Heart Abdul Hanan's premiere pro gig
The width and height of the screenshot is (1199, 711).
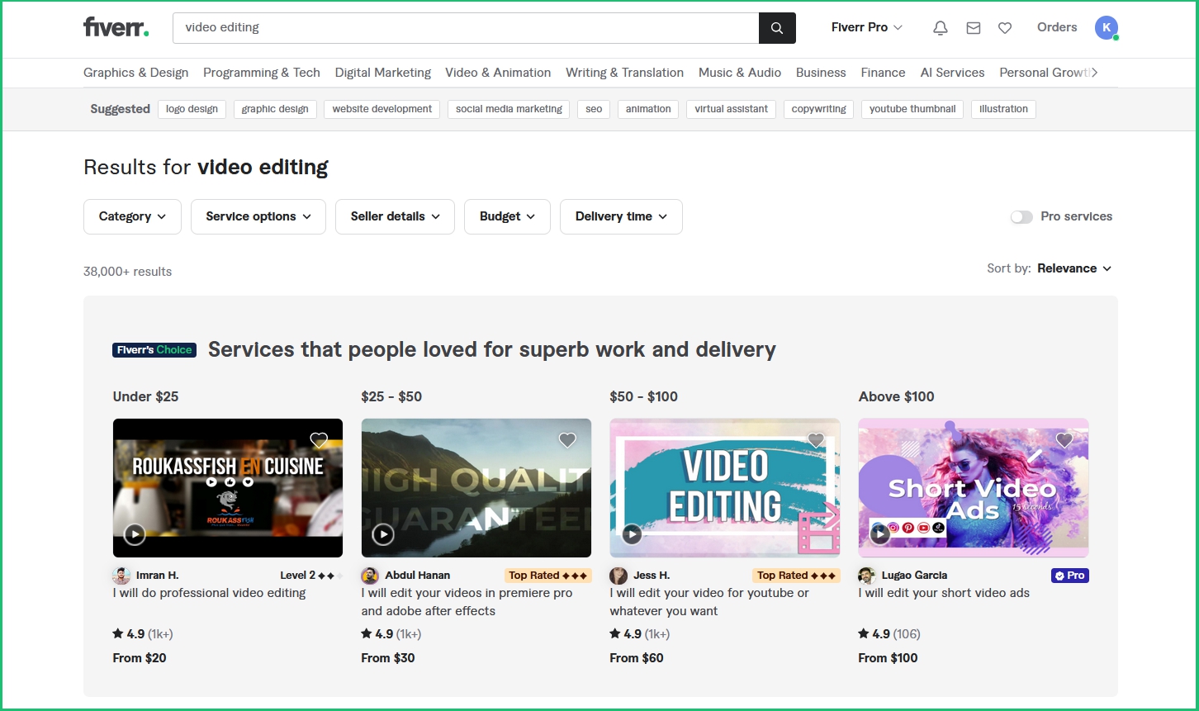pyautogui.click(x=567, y=440)
